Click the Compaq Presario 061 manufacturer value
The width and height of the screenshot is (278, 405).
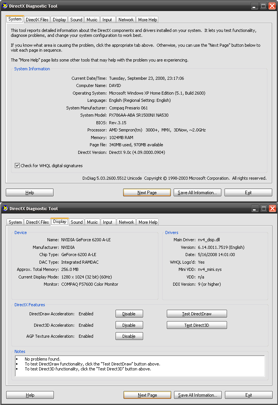[x=128, y=108]
